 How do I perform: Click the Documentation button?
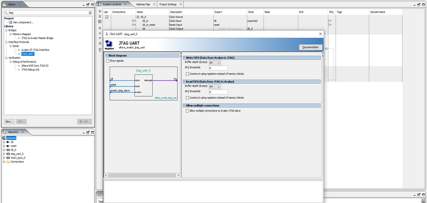pos(310,47)
